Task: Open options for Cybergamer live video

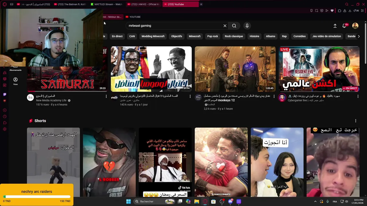Action: tap(358, 96)
